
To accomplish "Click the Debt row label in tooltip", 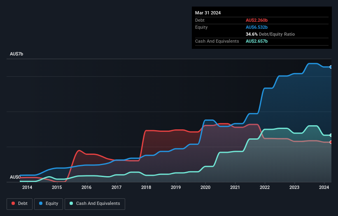I will pyautogui.click(x=200, y=20).
